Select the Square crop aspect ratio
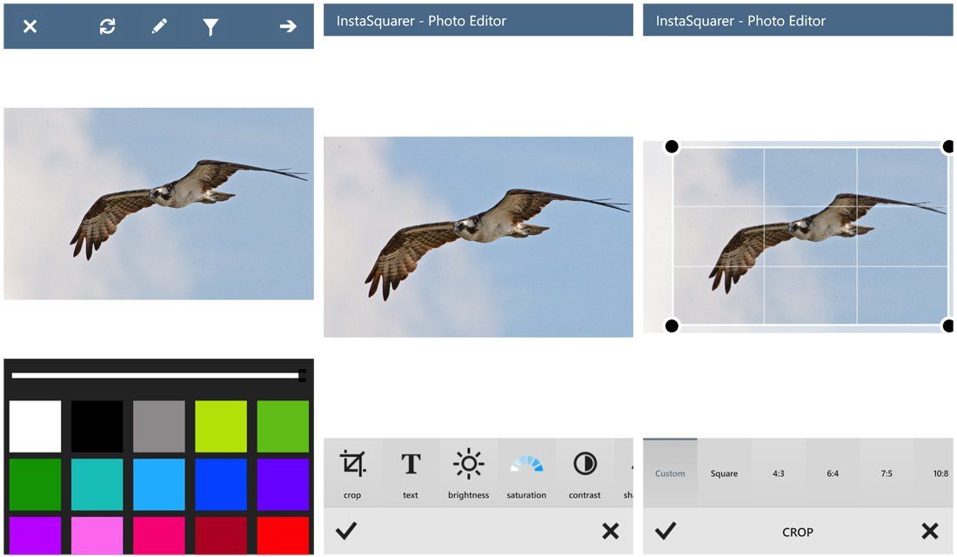The image size is (957, 557). 723,473
